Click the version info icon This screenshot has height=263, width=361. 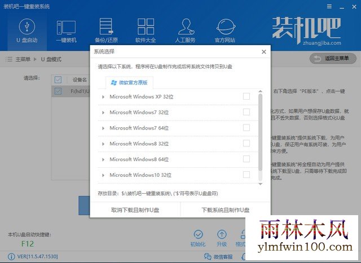tap(11, 256)
